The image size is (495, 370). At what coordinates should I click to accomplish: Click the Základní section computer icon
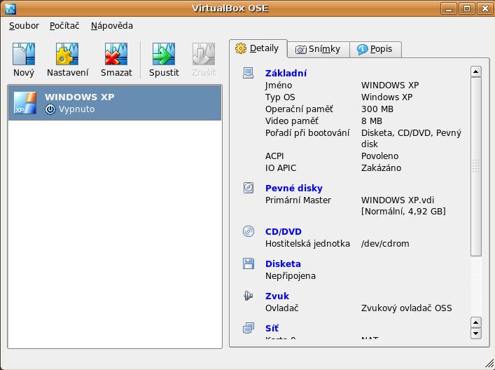pyautogui.click(x=248, y=73)
